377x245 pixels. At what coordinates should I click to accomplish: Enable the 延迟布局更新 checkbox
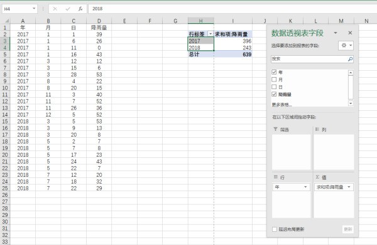click(275, 229)
